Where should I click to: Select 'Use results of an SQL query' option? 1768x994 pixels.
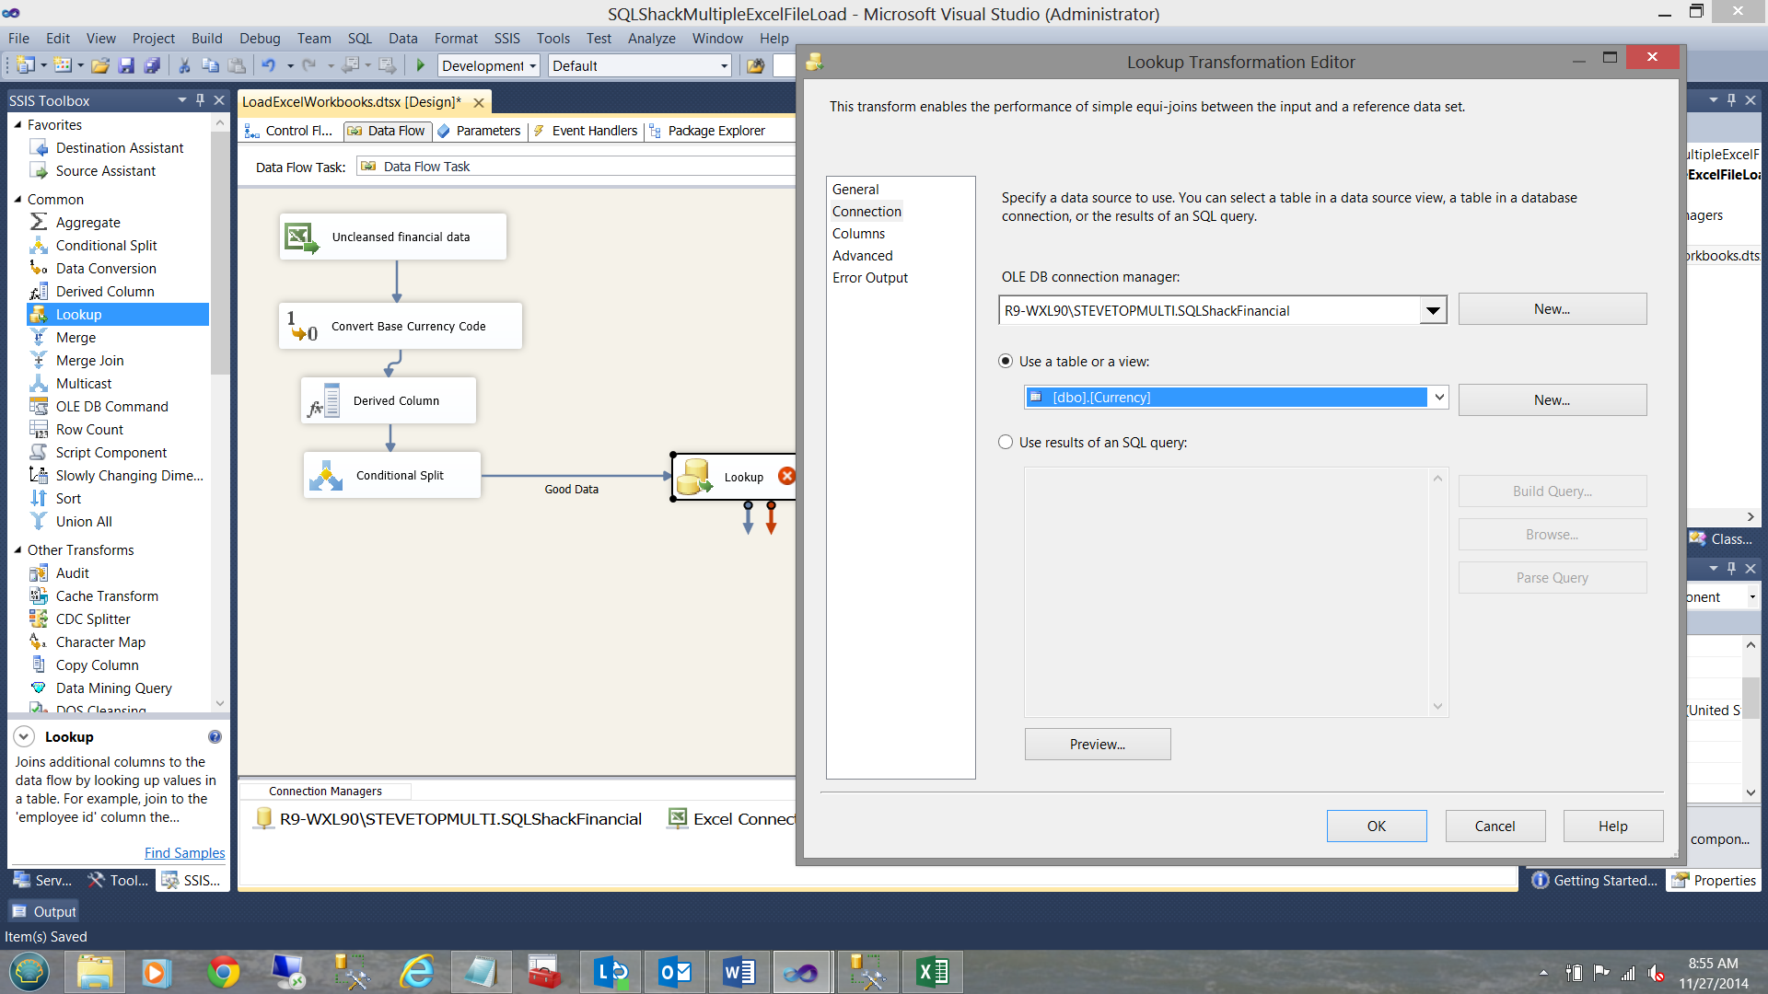click(x=1006, y=443)
